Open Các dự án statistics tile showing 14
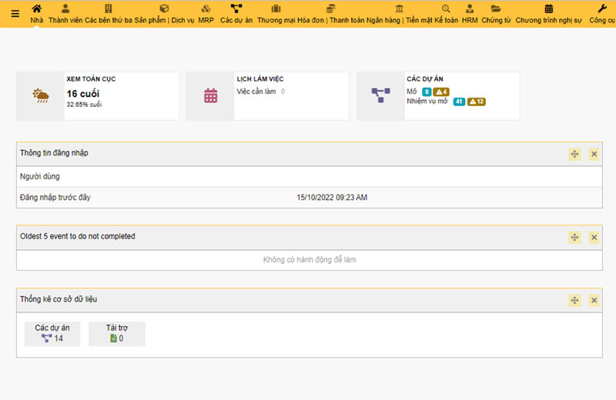The height and width of the screenshot is (400, 616). click(x=52, y=333)
